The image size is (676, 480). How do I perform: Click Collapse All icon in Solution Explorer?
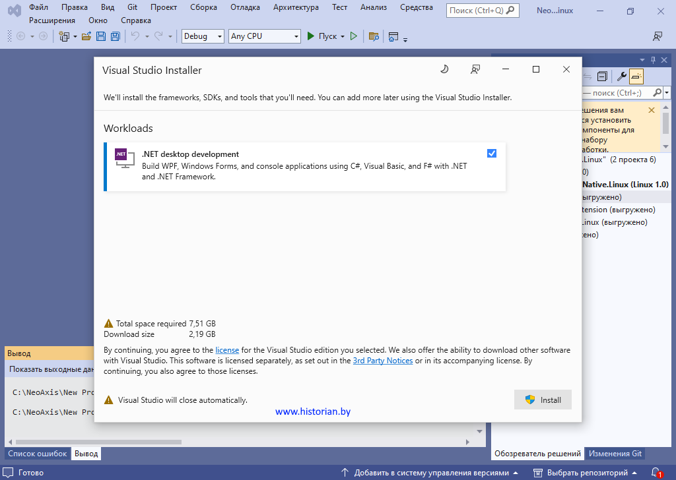point(601,76)
